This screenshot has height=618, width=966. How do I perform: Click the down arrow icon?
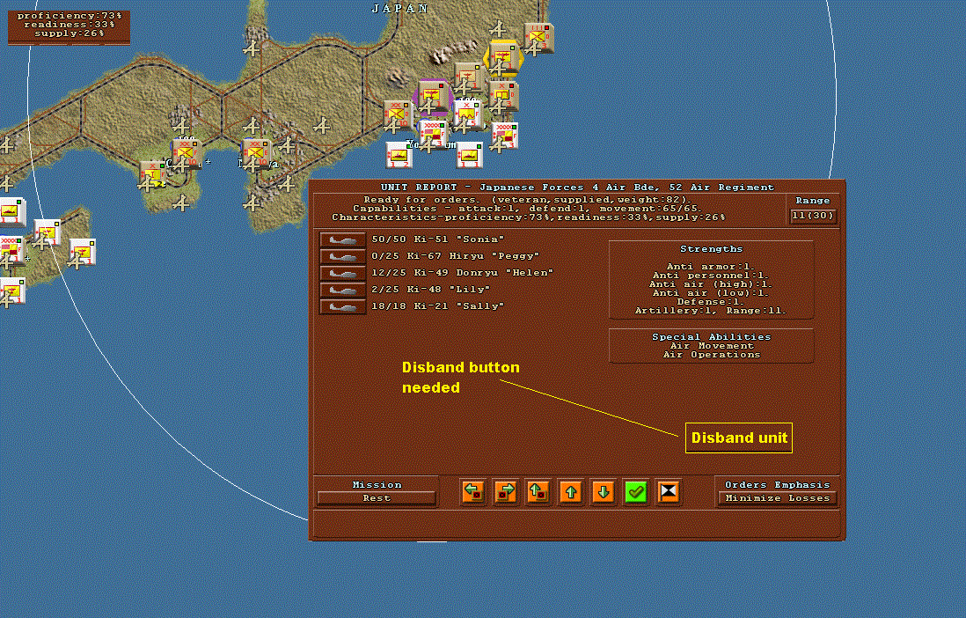coord(604,491)
